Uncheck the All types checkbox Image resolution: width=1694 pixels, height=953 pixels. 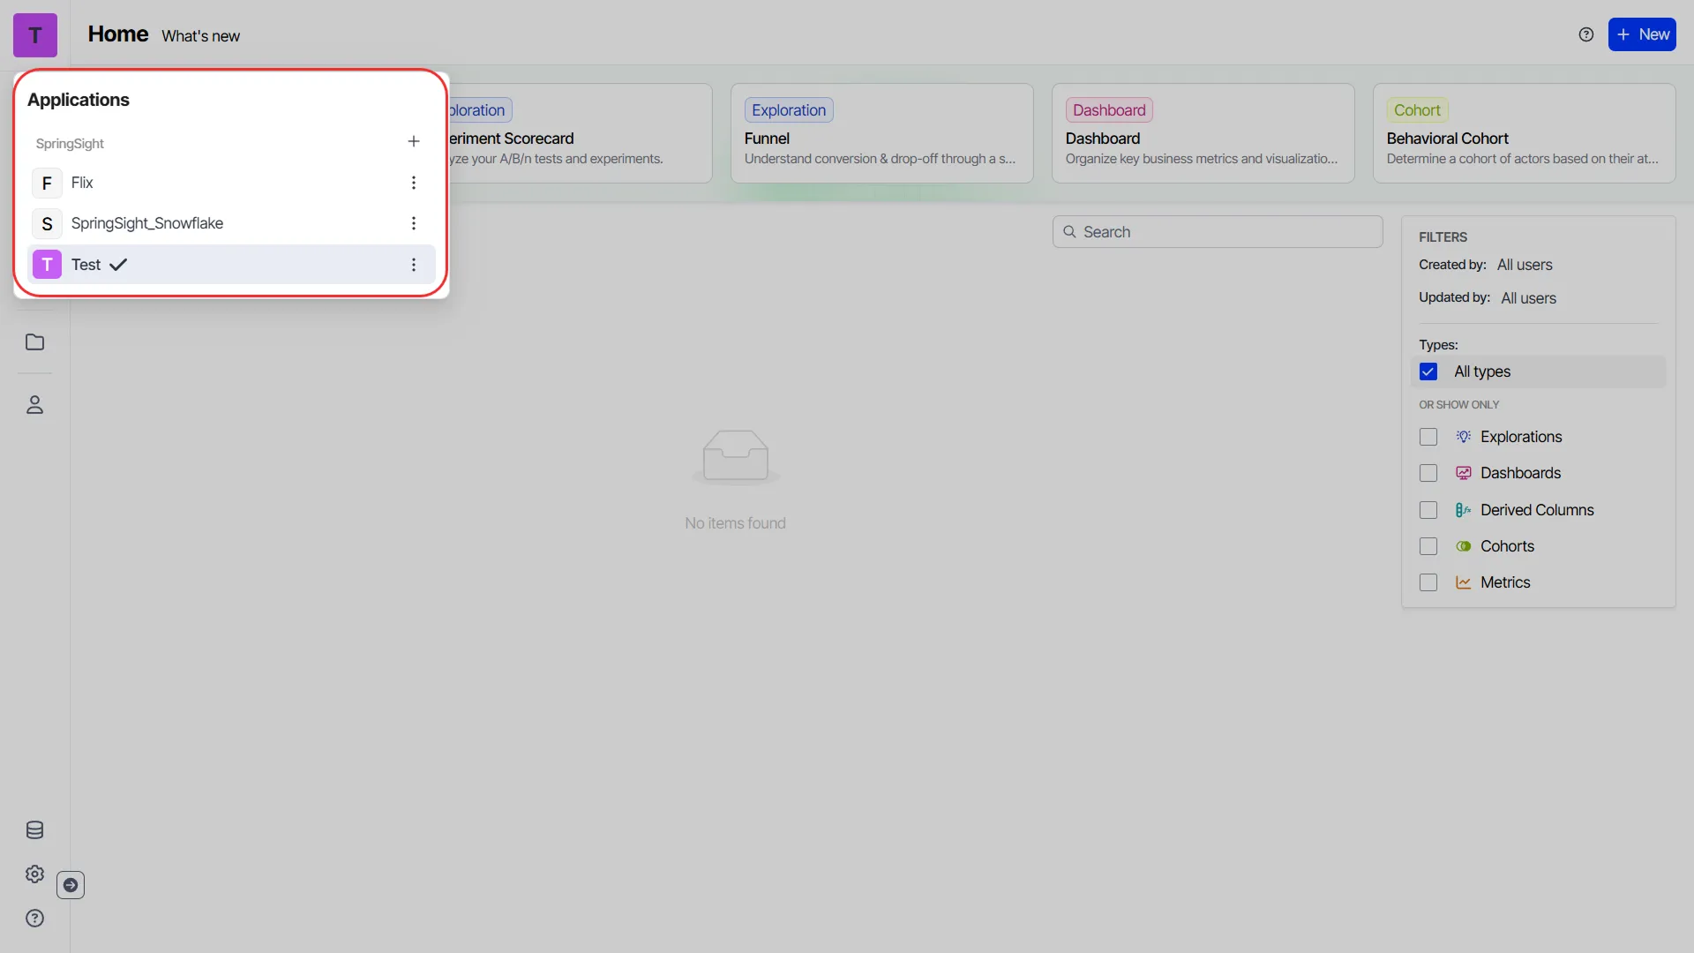(1428, 371)
